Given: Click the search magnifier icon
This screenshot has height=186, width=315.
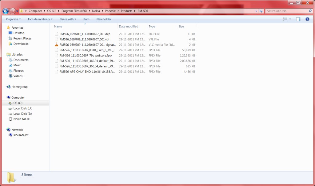Looking at the screenshot, I should pos(310,11).
